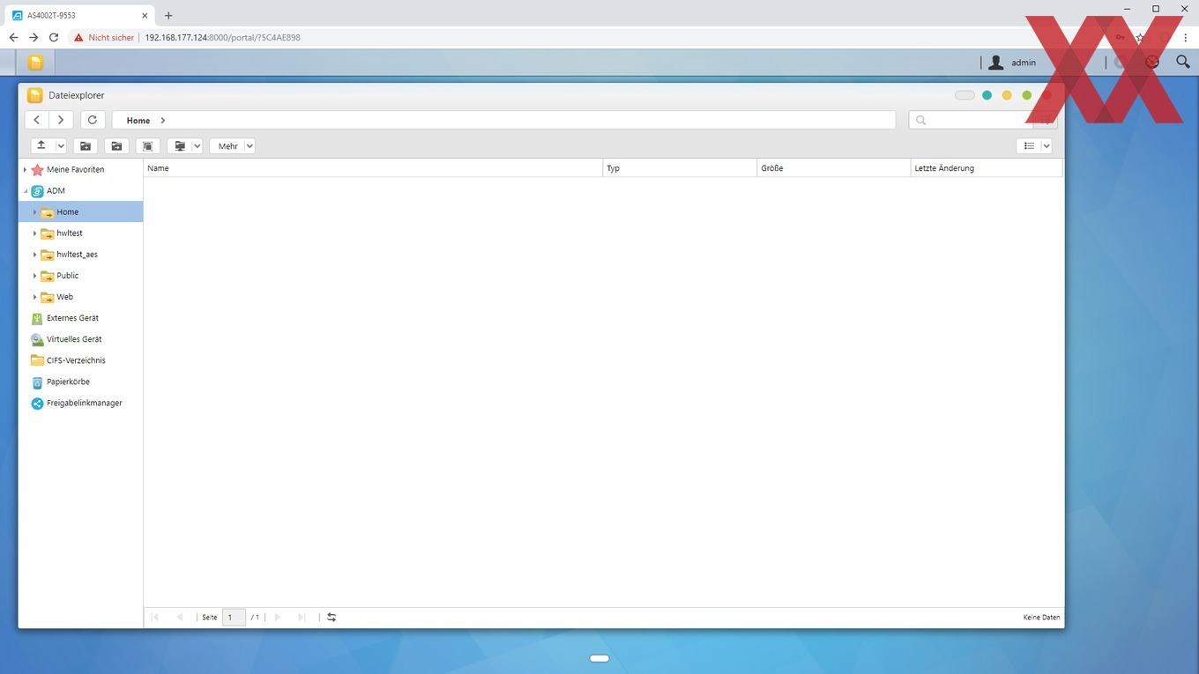Click the gray pill button in the title bar
Image resolution: width=1199 pixels, height=674 pixels.
click(964, 95)
